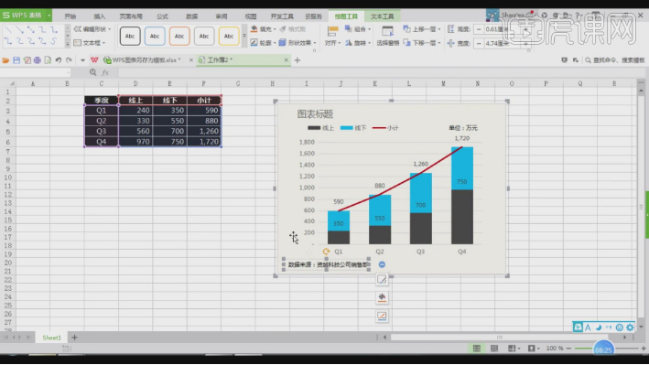Click the blue minus button beside text box

coord(382,264)
